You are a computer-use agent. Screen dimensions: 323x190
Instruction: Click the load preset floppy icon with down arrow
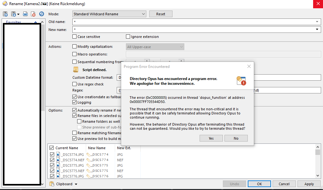(x=13, y=14)
